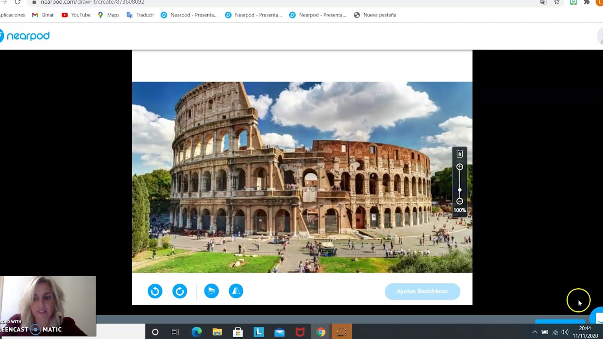Screen dimensions: 603x339
Task: Open Gmail bookmark
Action: click(43, 15)
